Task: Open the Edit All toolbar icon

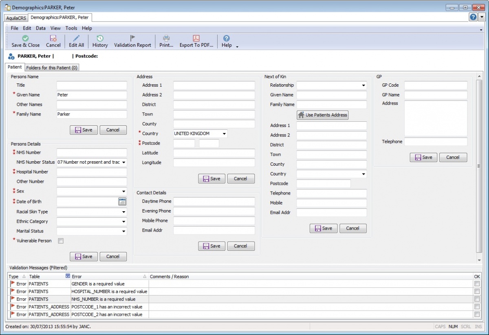Action: (x=76, y=41)
